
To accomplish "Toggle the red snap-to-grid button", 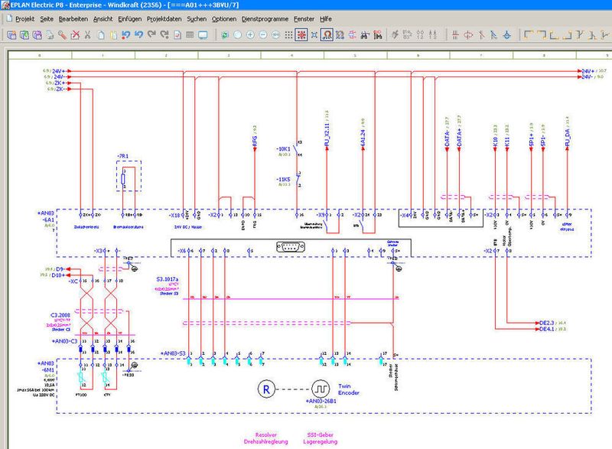I will 302,34.
